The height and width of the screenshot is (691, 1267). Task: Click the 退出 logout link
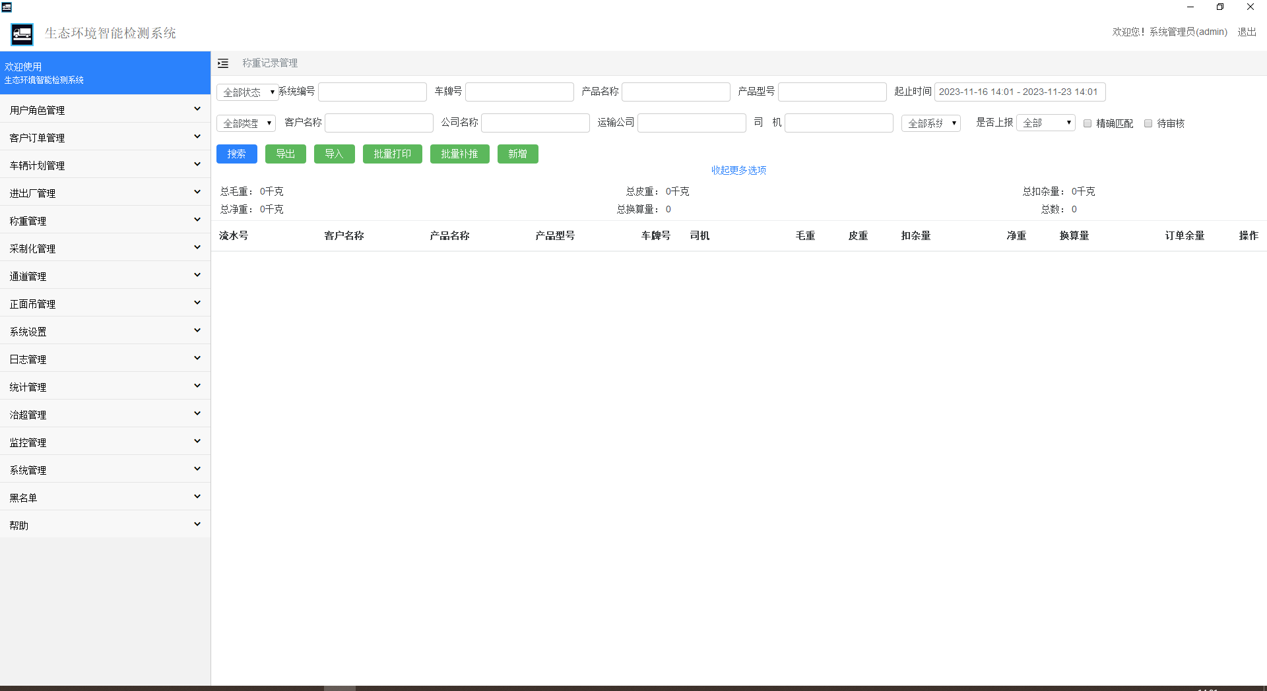1247,32
